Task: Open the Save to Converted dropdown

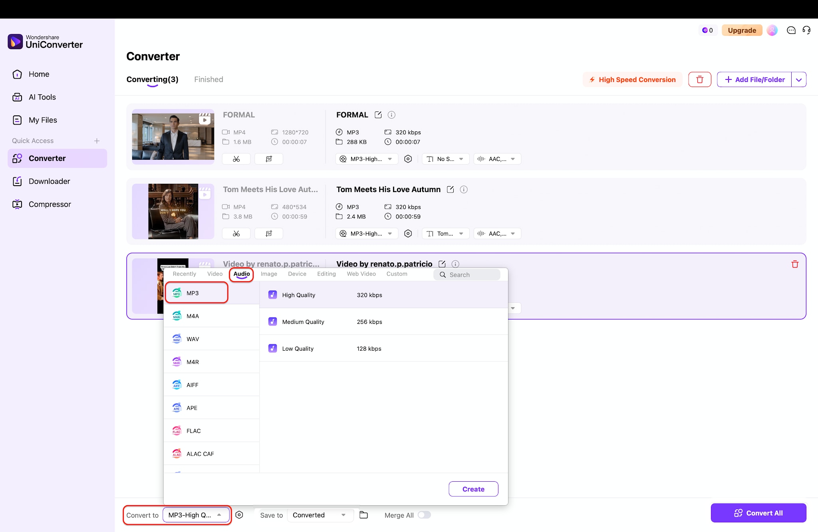Action: 320,515
